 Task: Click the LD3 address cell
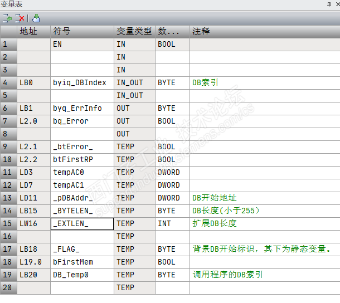pos(33,173)
